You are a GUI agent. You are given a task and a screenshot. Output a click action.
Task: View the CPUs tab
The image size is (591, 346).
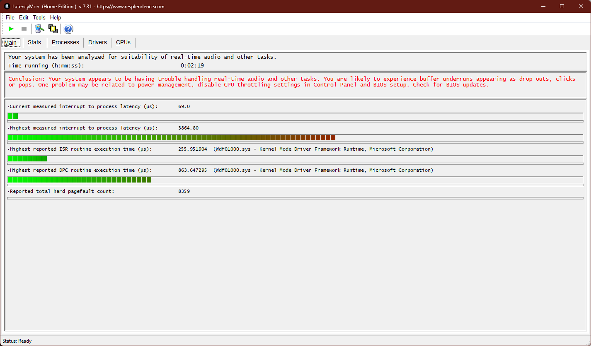(x=123, y=42)
